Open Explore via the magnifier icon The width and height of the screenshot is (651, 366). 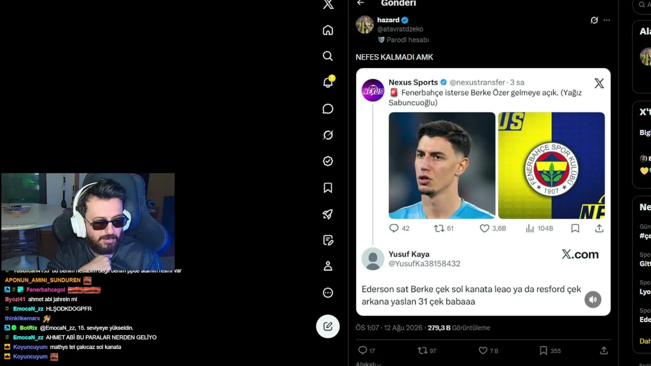(x=328, y=56)
